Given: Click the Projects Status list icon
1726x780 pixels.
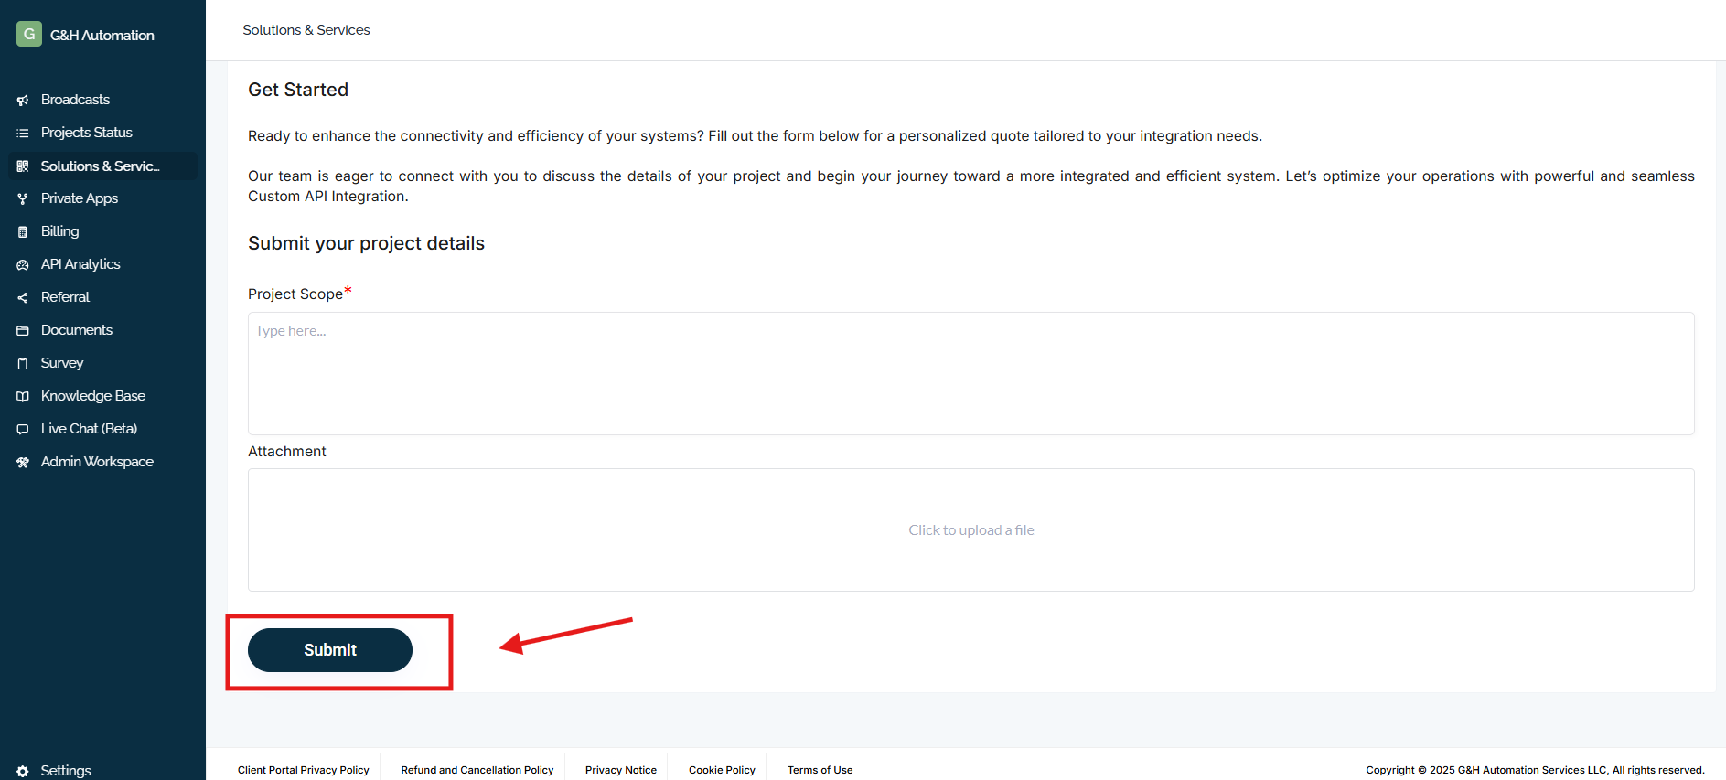Looking at the screenshot, I should click(x=23, y=134).
